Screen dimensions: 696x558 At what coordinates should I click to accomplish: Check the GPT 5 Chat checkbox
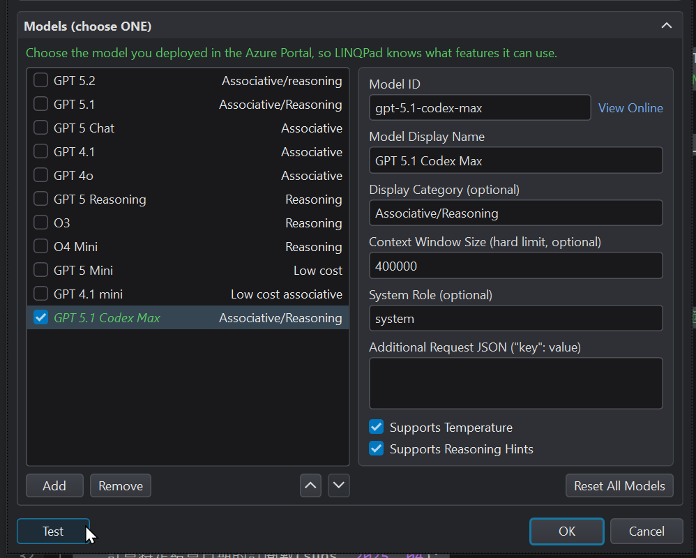[x=41, y=128]
